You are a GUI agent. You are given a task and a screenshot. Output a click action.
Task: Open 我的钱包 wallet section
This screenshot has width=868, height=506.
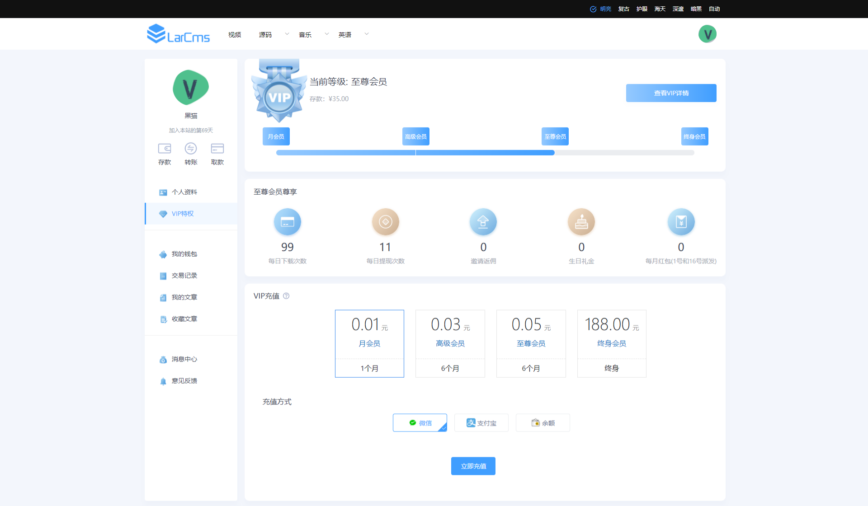(184, 254)
